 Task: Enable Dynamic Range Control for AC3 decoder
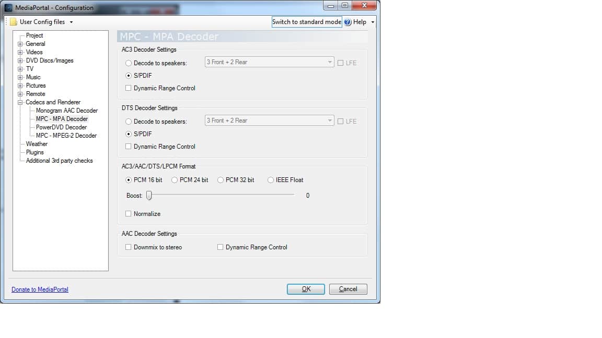(129, 88)
